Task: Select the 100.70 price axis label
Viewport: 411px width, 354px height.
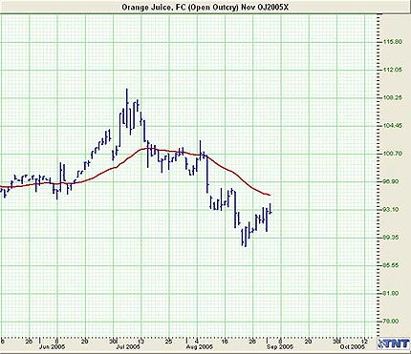Action: point(394,154)
